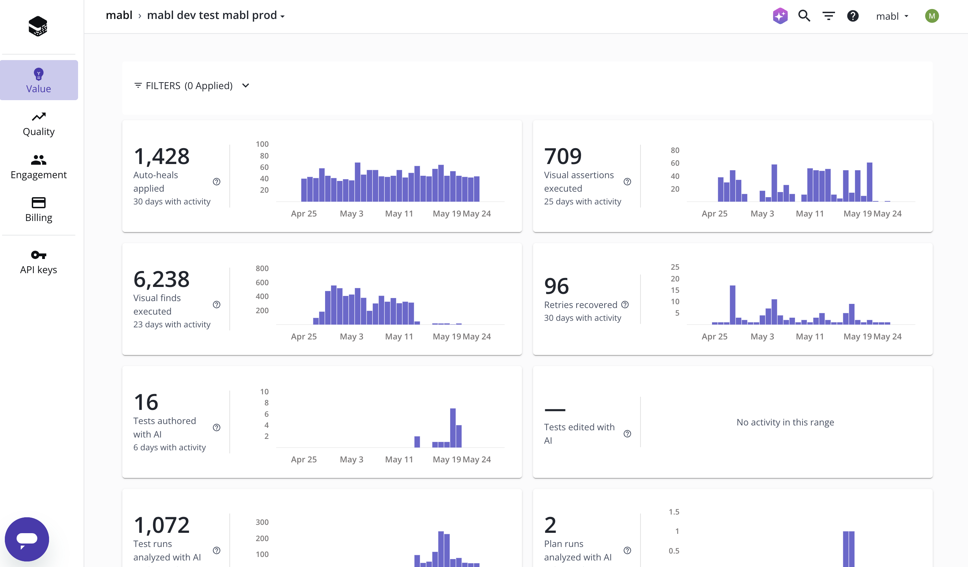The width and height of the screenshot is (968, 567).
Task: Click the 96 retries recovered value
Action: (x=556, y=286)
